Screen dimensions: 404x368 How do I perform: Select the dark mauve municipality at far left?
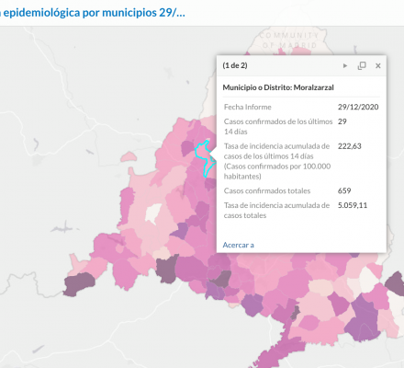[79, 284]
